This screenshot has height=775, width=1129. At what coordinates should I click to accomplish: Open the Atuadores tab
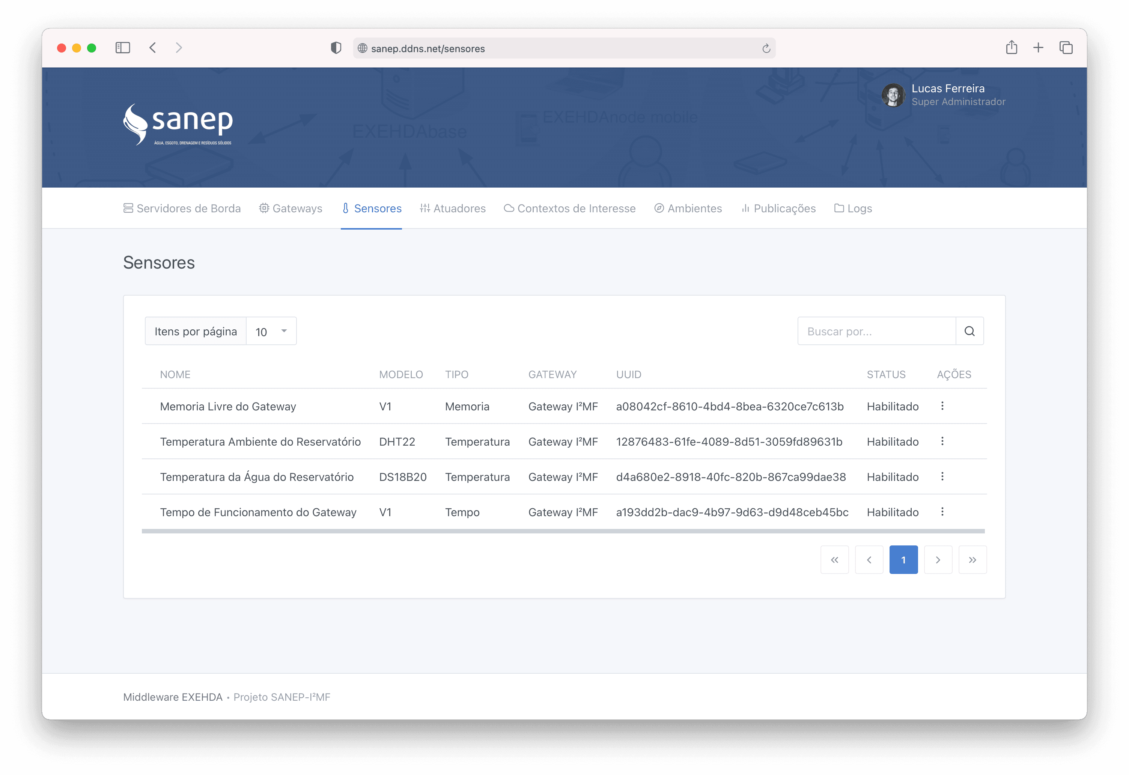point(453,208)
